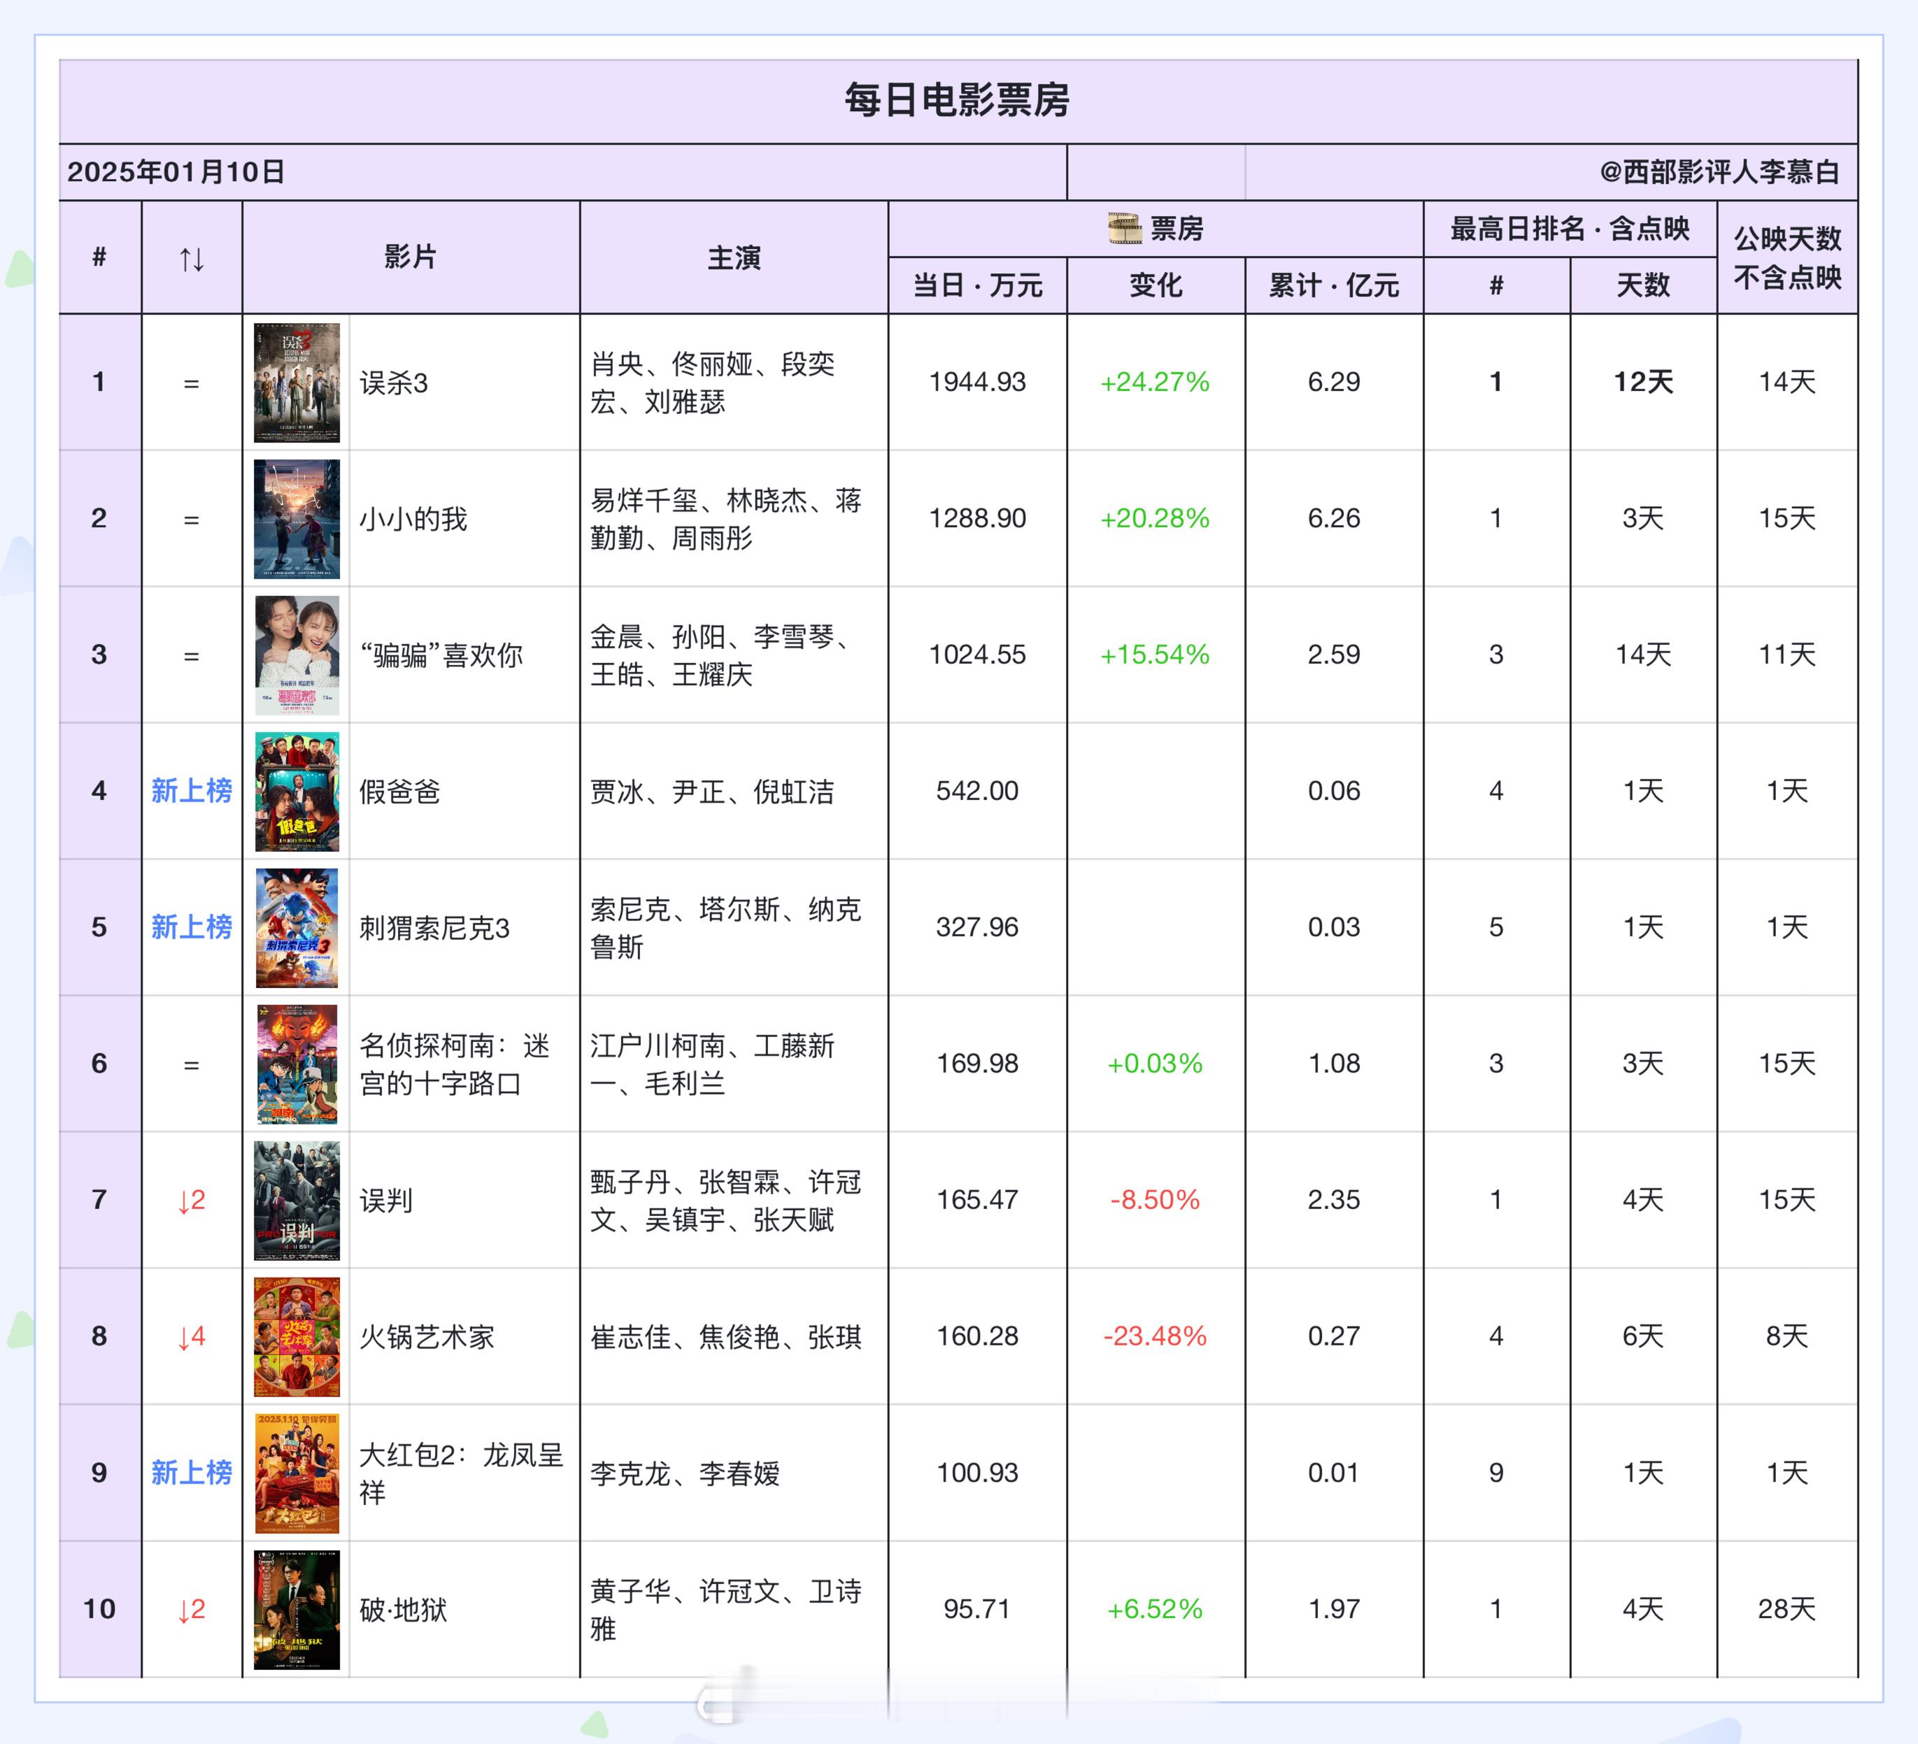Select the film title 火锅艺术家
The width and height of the screenshot is (1918, 1744).
tap(427, 1337)
